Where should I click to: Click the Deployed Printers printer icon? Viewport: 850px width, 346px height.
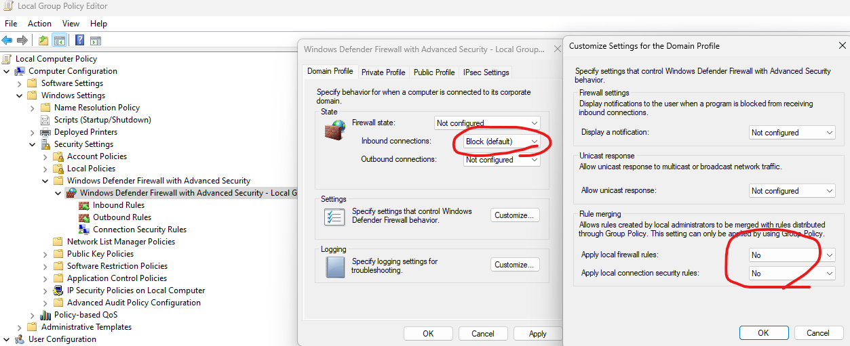pos(45,132)
